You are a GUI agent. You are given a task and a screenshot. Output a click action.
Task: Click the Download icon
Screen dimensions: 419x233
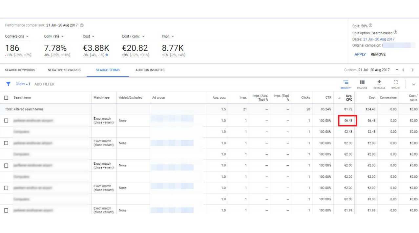(x=379, y=84)
